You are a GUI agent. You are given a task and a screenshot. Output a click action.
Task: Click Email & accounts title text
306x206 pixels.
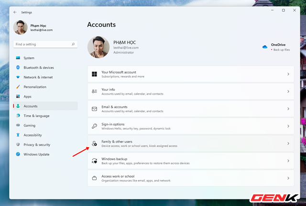click(x=114, y=107)
